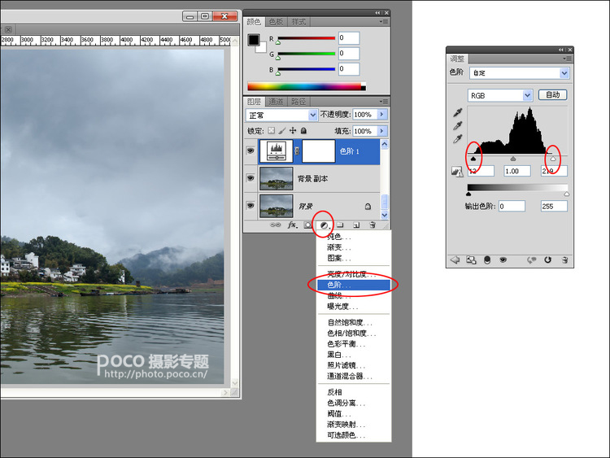The image size is (610, 458).
Task: Hide the 背景 layer eye
Action: coord(251,206)
